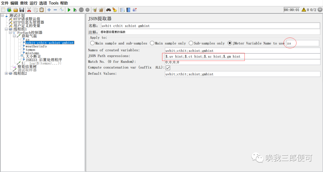The height and width of the screenshot is (172, 323).
Task: Save the test plan with floppy icon
Action: click(22, 10)
